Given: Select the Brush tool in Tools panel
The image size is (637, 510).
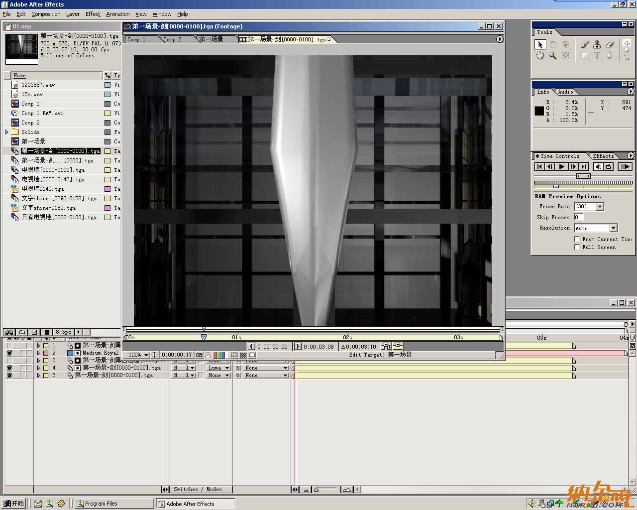Looking at the screenshot, I should click(x=585, y=44).
